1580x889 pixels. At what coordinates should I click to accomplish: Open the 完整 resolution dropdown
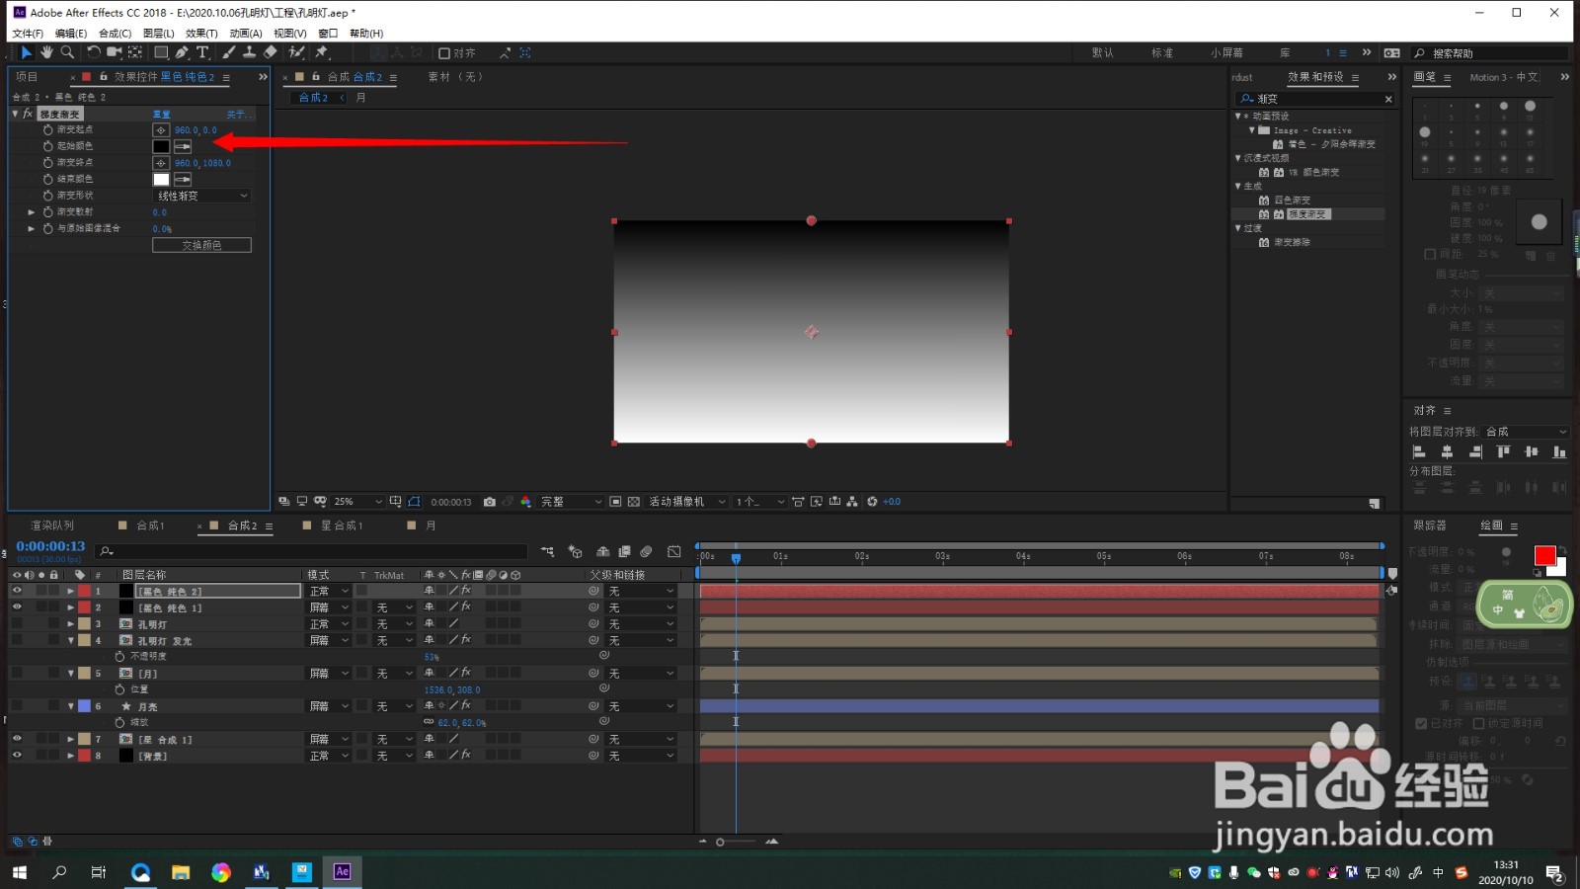click(x=571, y=502)
